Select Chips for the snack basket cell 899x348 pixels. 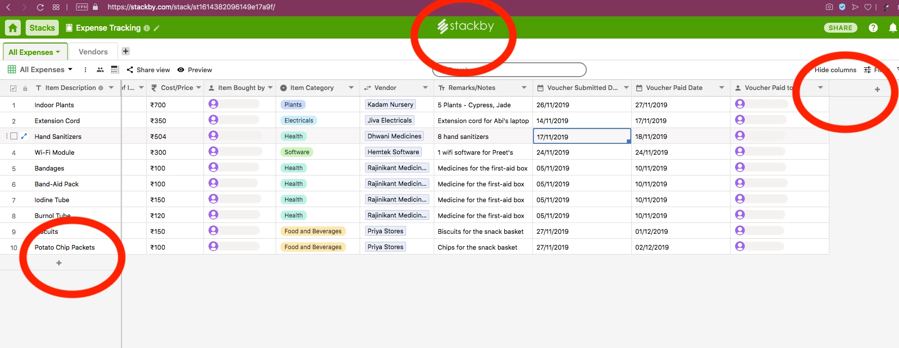[483, 247]
